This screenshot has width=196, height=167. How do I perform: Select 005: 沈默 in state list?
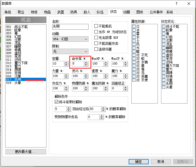click(x=26, y=40)
